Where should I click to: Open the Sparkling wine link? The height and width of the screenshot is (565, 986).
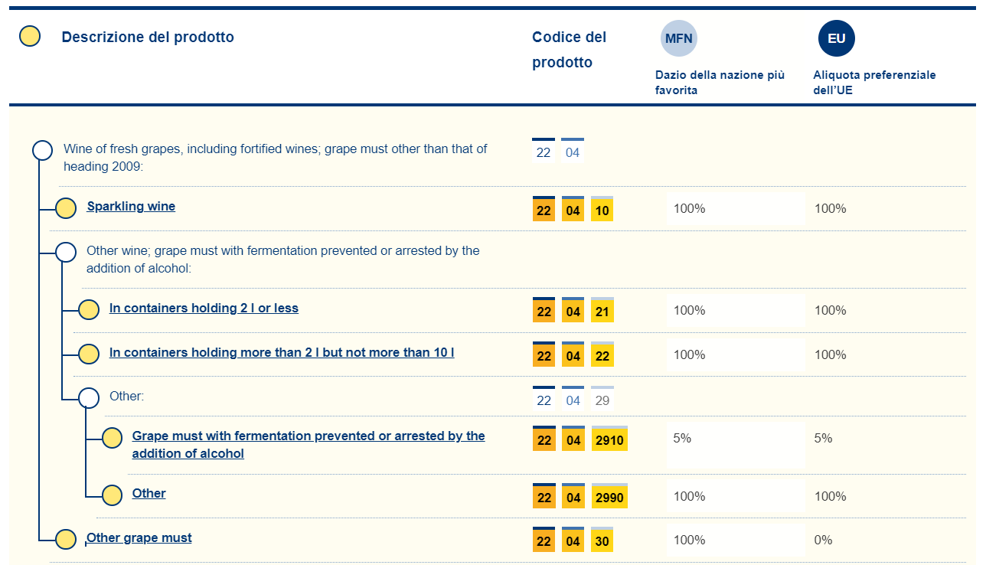click(x=131, y=207)
